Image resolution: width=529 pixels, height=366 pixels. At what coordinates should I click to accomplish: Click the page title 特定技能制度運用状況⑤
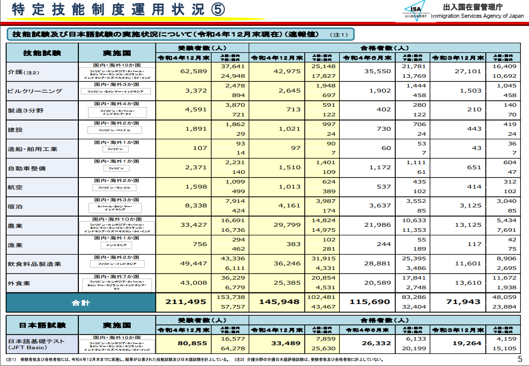(119, 10)
